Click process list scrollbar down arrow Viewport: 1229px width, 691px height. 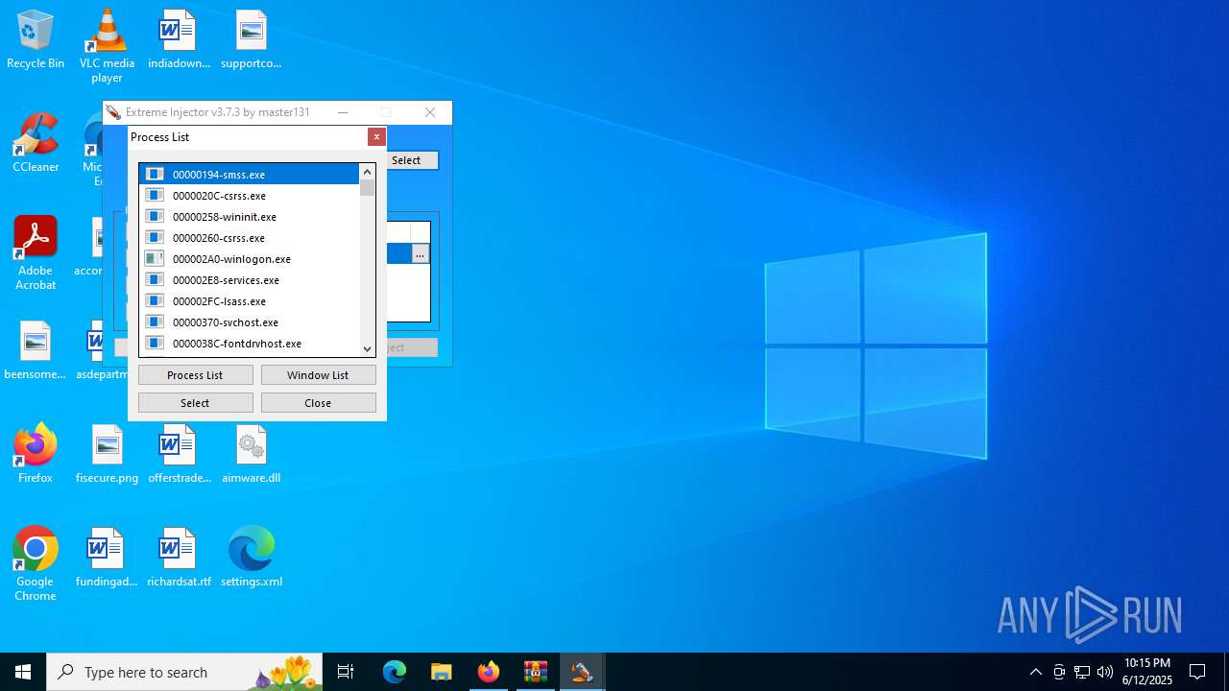click(x=367, y=349)
